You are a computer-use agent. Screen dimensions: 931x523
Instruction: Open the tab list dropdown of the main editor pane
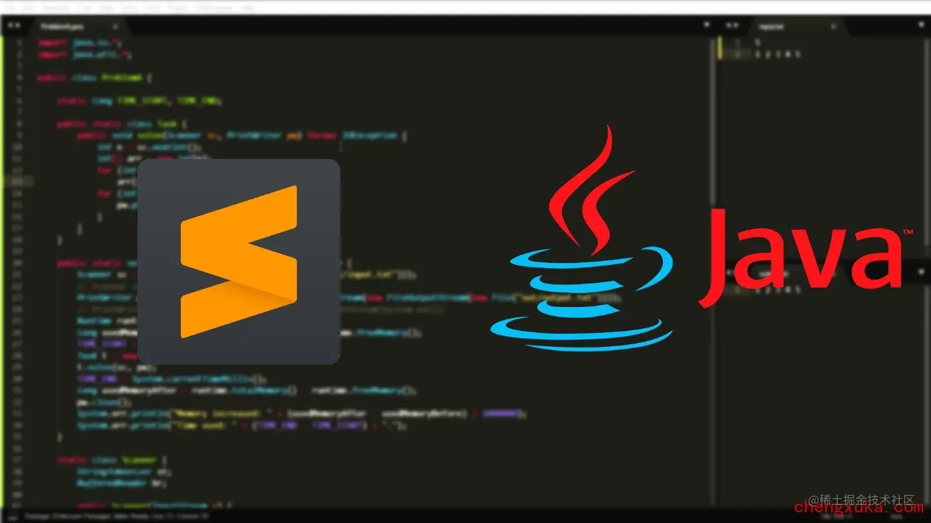[x=707, y=25]
